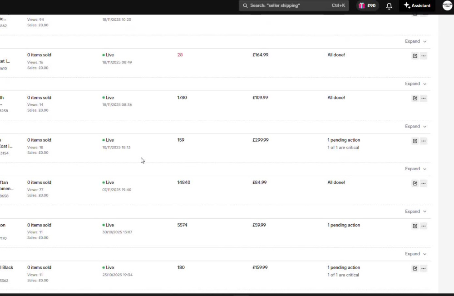Expand the row above the £109.99 listing

coord(415,84)
